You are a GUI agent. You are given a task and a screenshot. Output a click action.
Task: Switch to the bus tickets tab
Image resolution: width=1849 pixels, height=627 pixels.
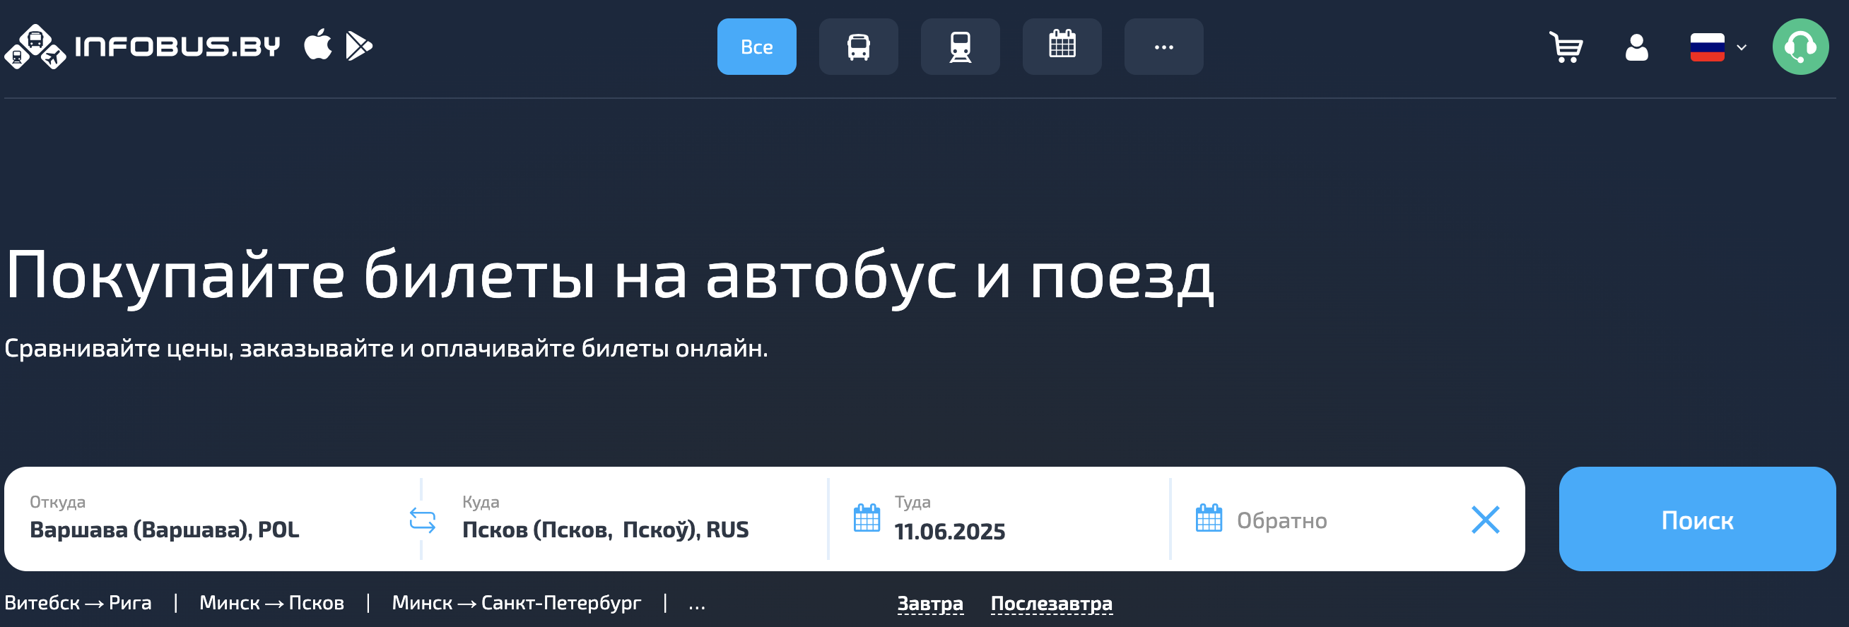(859, 47)
